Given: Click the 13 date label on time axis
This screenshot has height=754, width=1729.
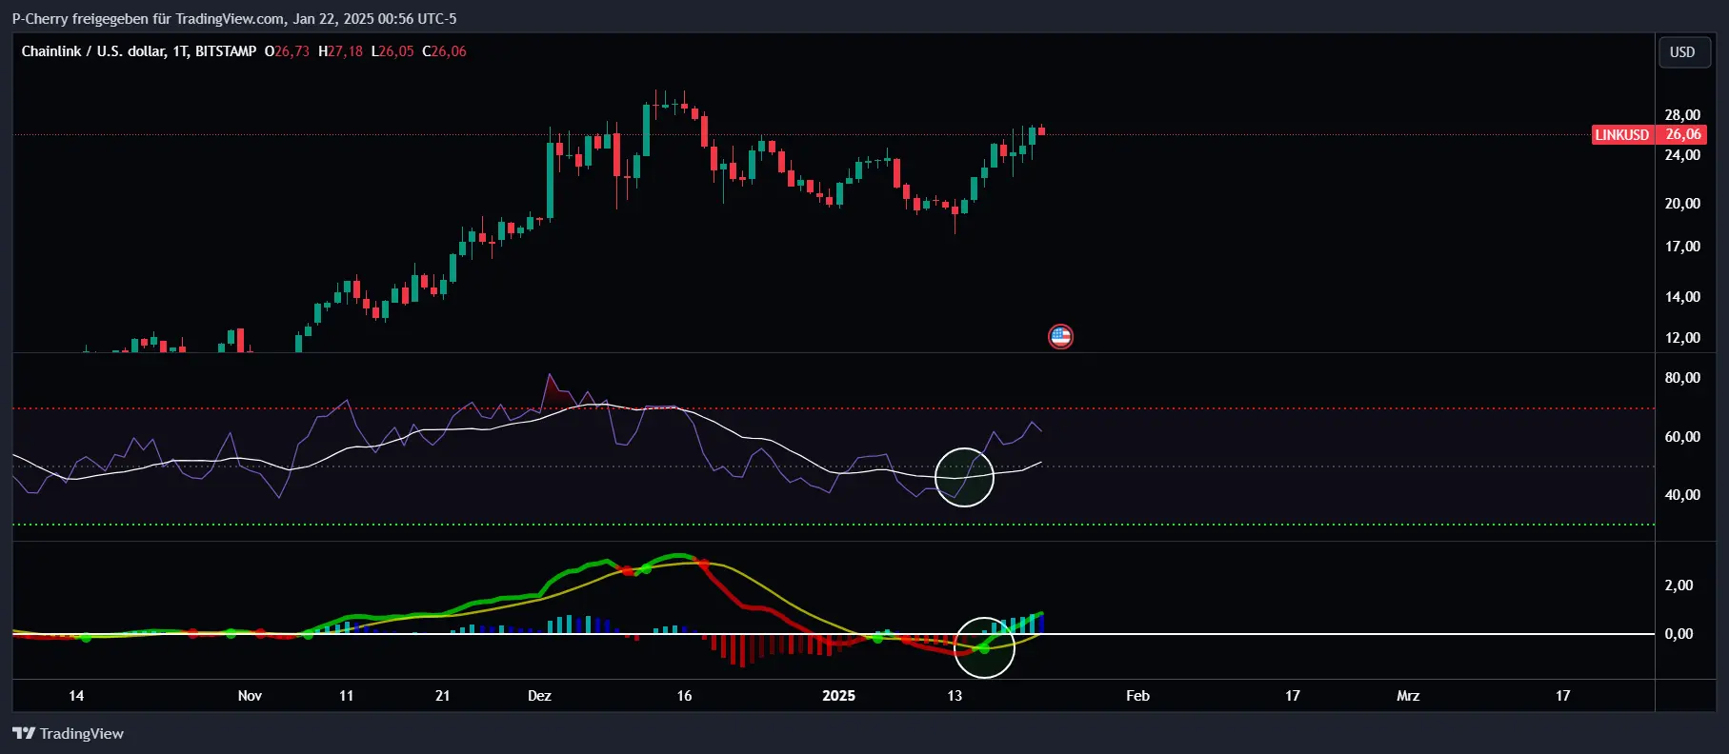Looking at the screenshot, I should click(x=955, y=695).
